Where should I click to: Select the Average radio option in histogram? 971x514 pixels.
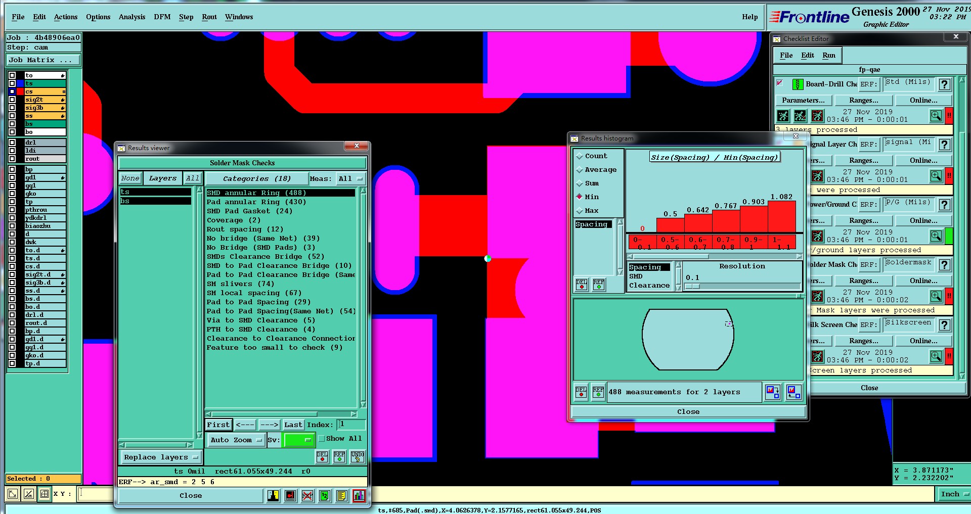[x=580, y=170]
